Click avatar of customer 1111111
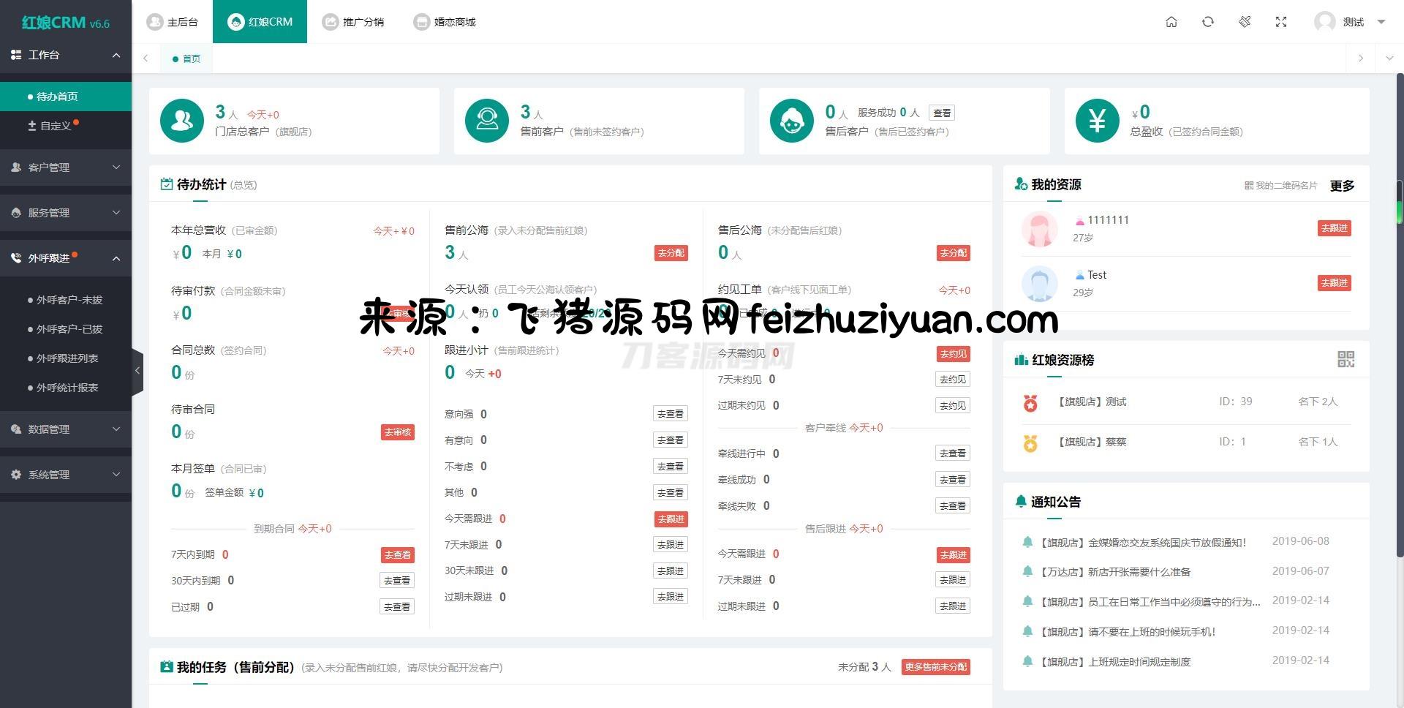Screen dimensions: 1404x708 1039,229
